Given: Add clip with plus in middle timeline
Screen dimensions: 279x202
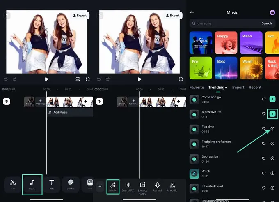Looking at the screenshot, I should tap(178, 101).
